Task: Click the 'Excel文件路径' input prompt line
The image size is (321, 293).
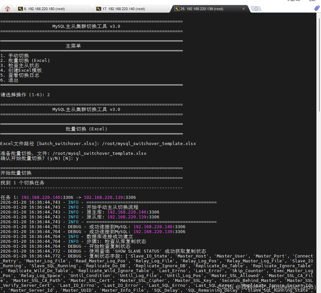Action: 98,143
